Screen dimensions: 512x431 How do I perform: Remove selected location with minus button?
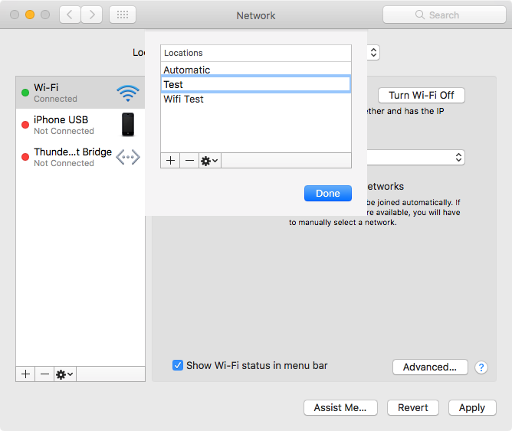tap(189, 161)
